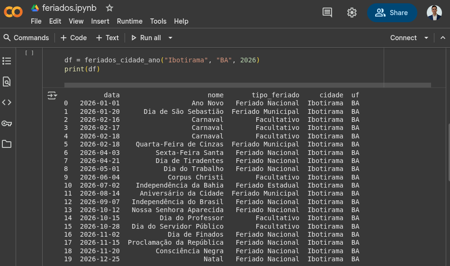
Task: Open the Insert menu
Action: [x=100, y=21]
